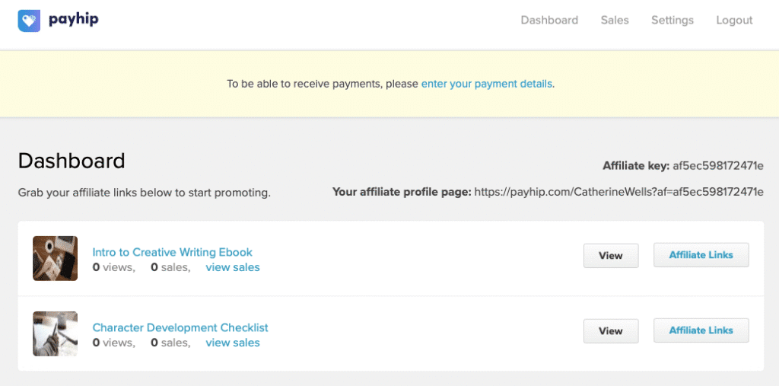The width and height of the screenshot is (779, 386).
Task: Open Settings from the top navigation
Action: 672,21
